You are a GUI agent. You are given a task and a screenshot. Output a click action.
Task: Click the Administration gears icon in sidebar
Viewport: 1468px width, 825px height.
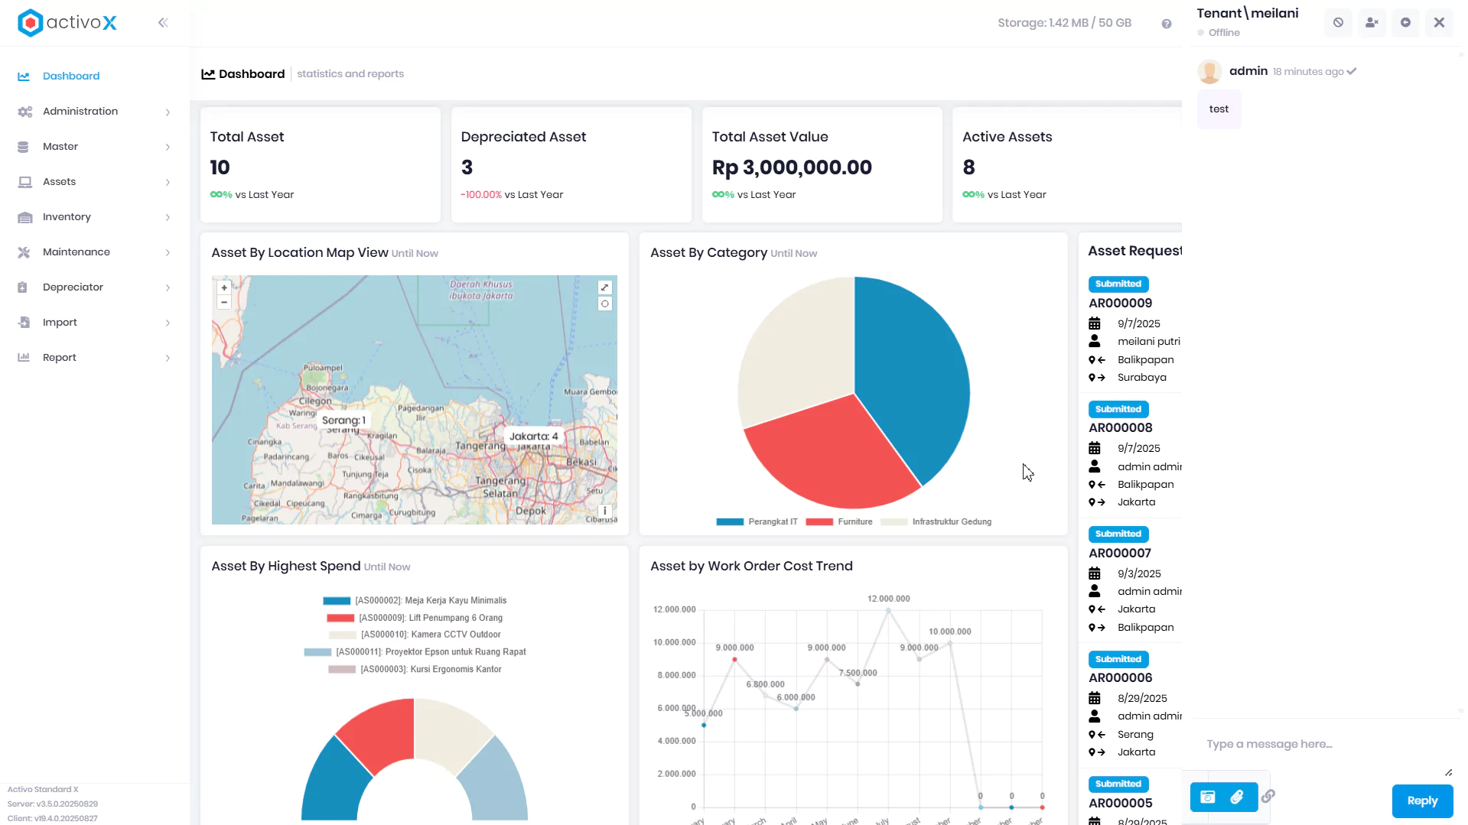click(x=24, y=112)
